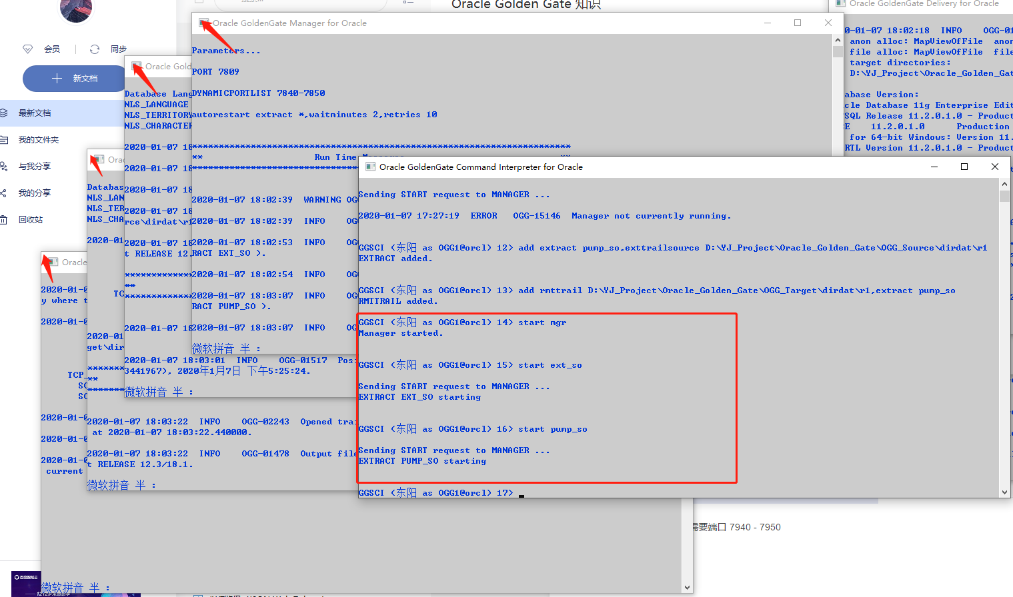
Task: Click the 回收站 trash can icon
Action: (x=3, y=220)
